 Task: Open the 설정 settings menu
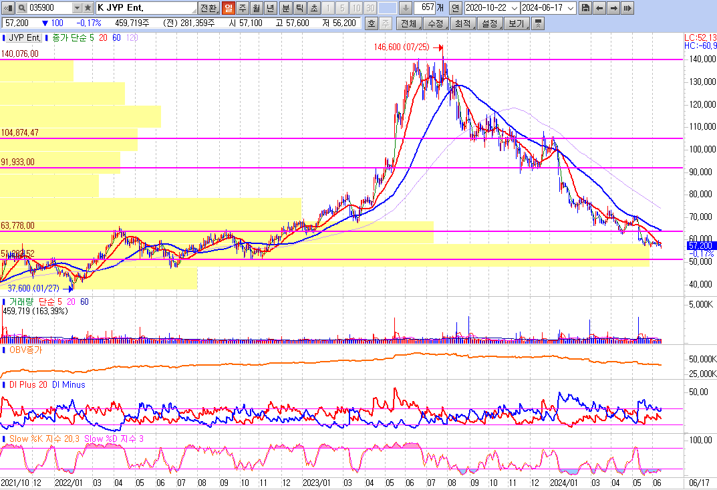tap(490, 23)
